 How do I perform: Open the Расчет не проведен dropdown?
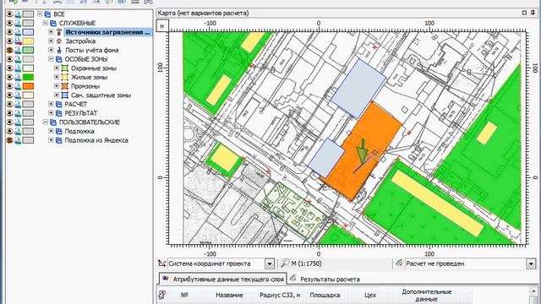tap(531, 263)
